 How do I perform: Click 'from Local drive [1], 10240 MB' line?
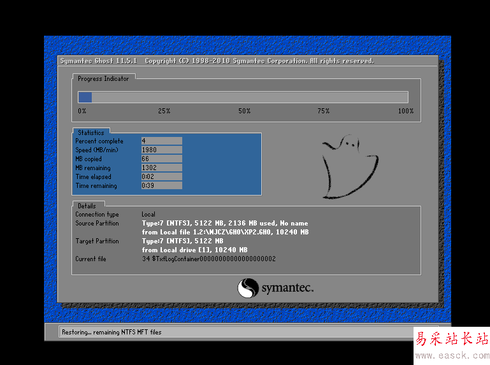tap(194, 250)
